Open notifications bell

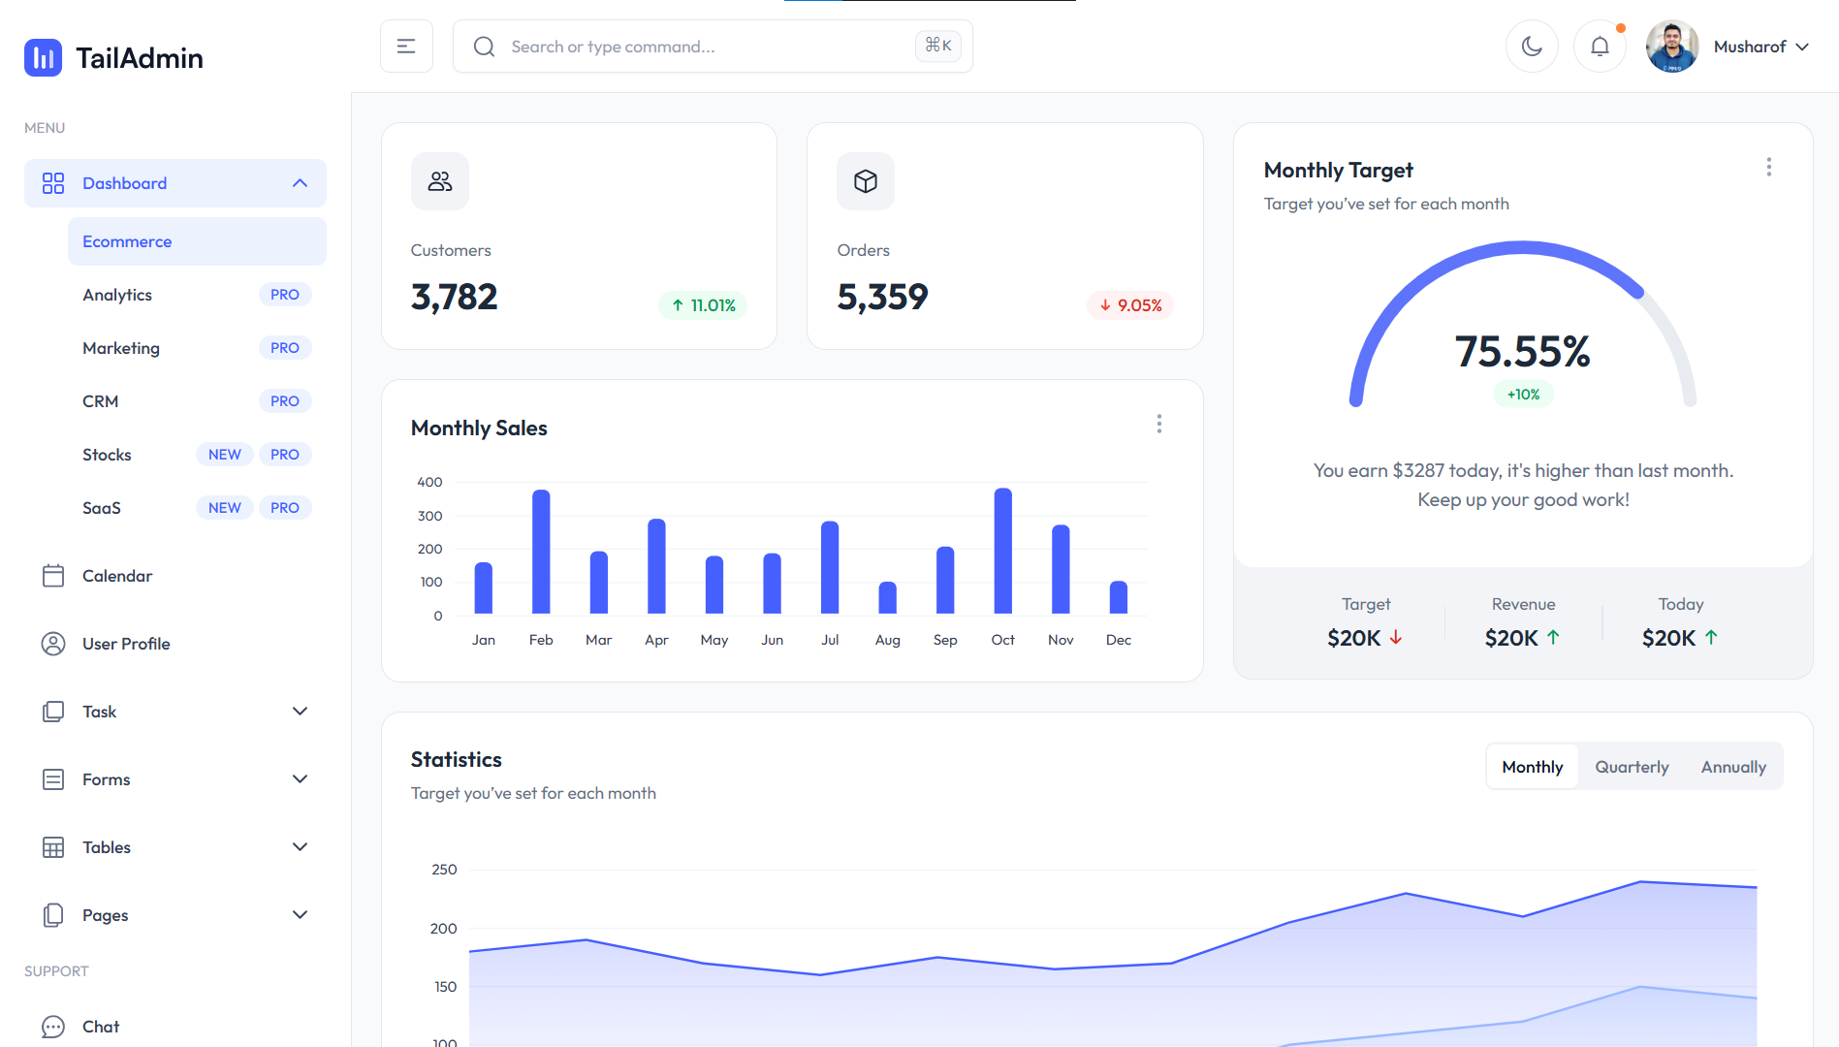point(1600,47)
